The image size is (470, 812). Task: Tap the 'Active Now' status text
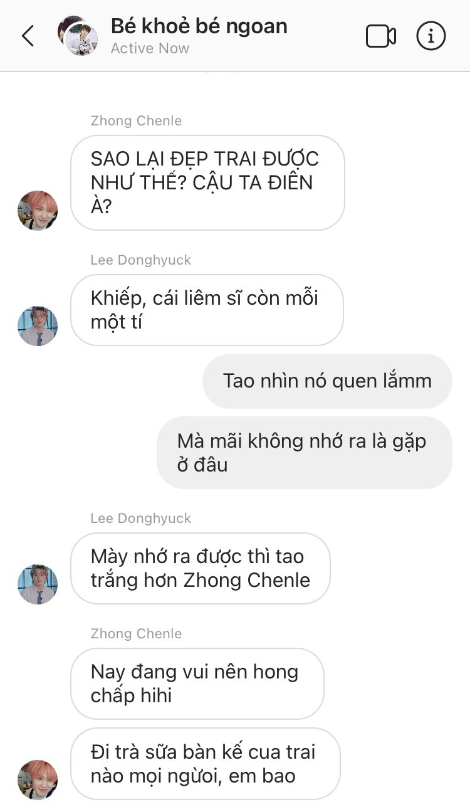coord(150,48)
